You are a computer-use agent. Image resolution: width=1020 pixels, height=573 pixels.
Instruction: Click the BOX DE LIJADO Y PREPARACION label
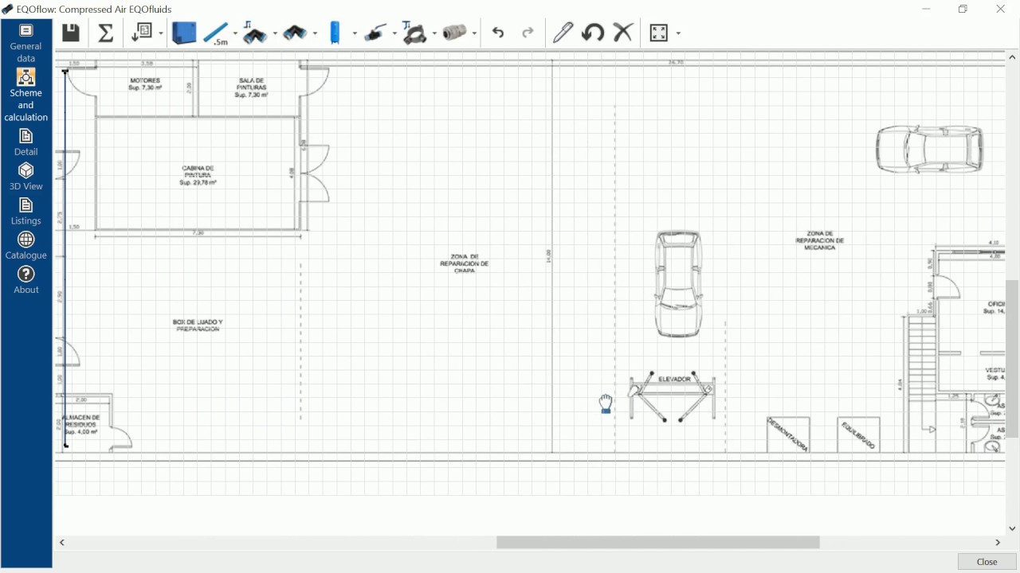198,325
